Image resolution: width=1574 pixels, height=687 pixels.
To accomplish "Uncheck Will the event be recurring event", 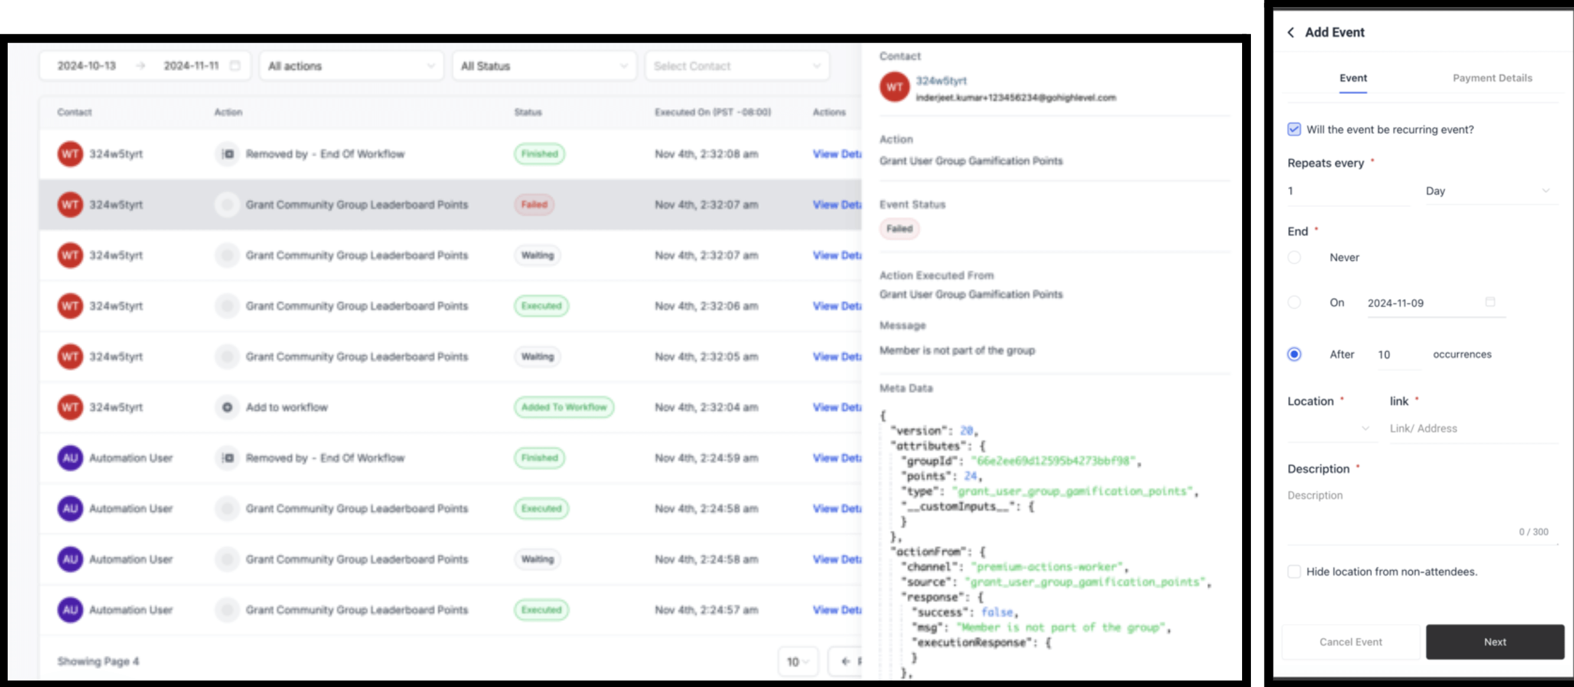I will tap(1293, 129).
